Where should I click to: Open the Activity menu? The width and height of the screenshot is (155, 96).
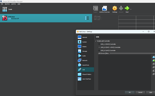14,4
